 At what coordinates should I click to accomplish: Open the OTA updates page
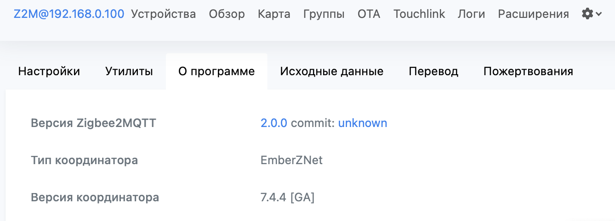point(369,14)
